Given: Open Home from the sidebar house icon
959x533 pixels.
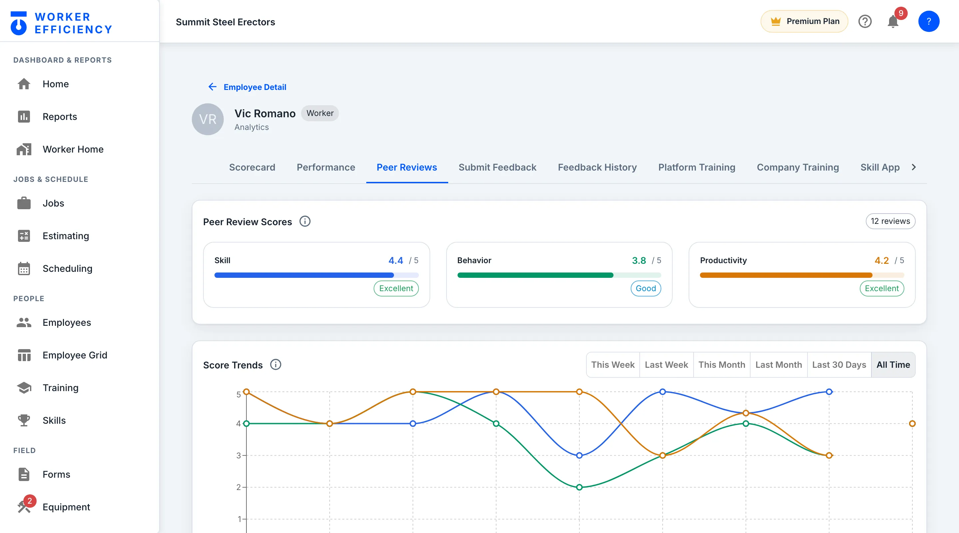Looking at the screenshot, I should pos(24,84).
